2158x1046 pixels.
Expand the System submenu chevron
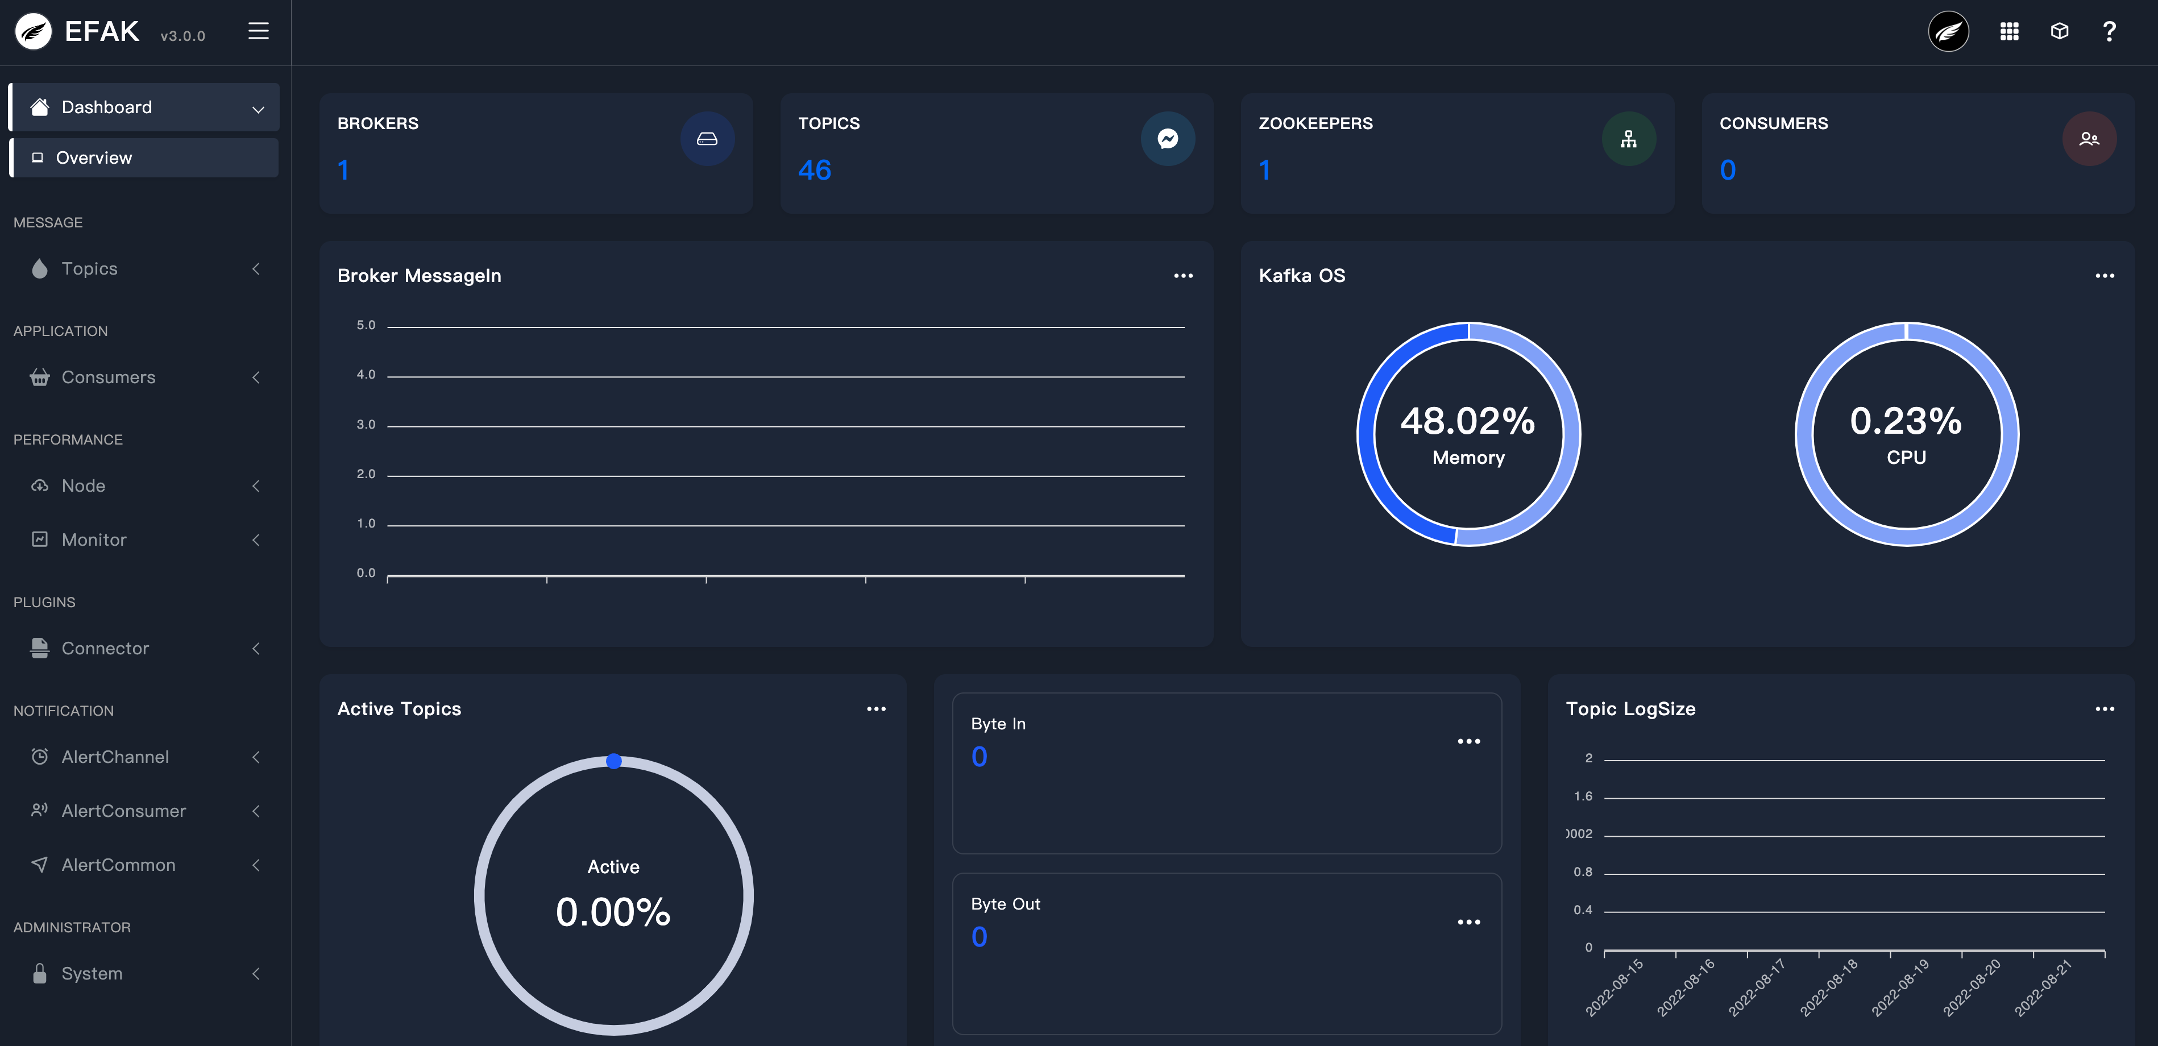(256, 973)
